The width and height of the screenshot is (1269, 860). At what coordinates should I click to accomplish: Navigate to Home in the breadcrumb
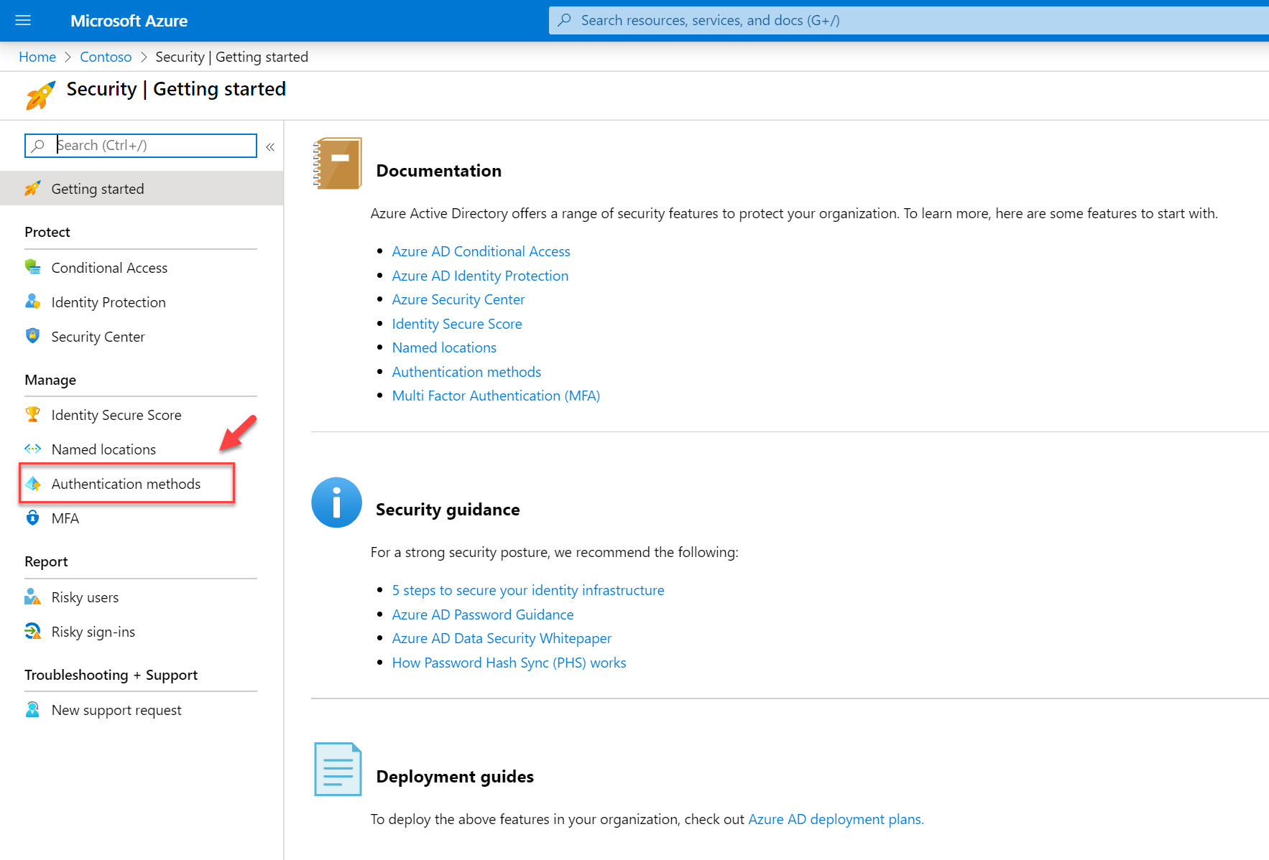click(37, 57)
